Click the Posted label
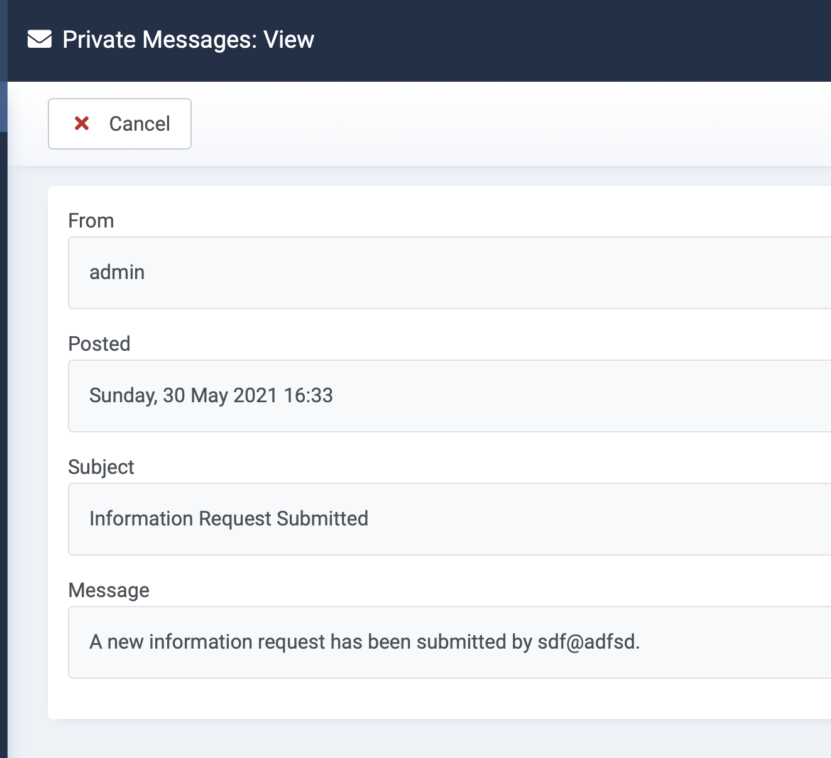The width and height of the screenshot is (831, 758). point(99,344)
